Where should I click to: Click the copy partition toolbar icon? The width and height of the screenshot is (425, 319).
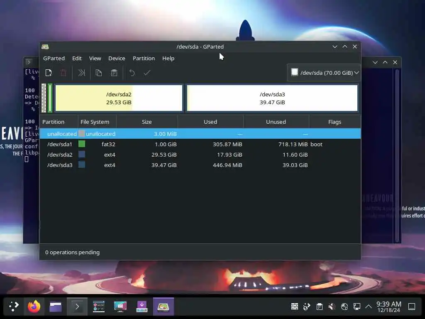tap(99, 73)
